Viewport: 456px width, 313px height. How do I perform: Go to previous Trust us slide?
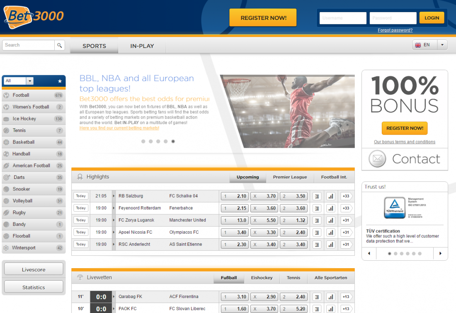point(369,253)
